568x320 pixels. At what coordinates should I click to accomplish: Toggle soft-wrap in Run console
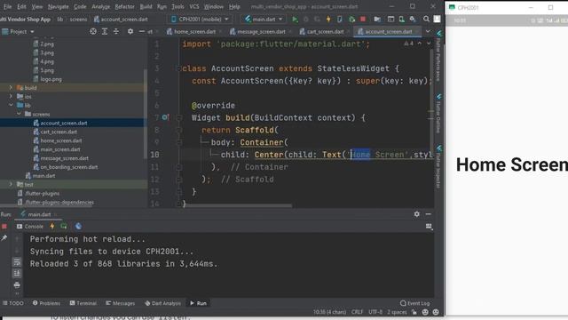click(x=17, y=262)
